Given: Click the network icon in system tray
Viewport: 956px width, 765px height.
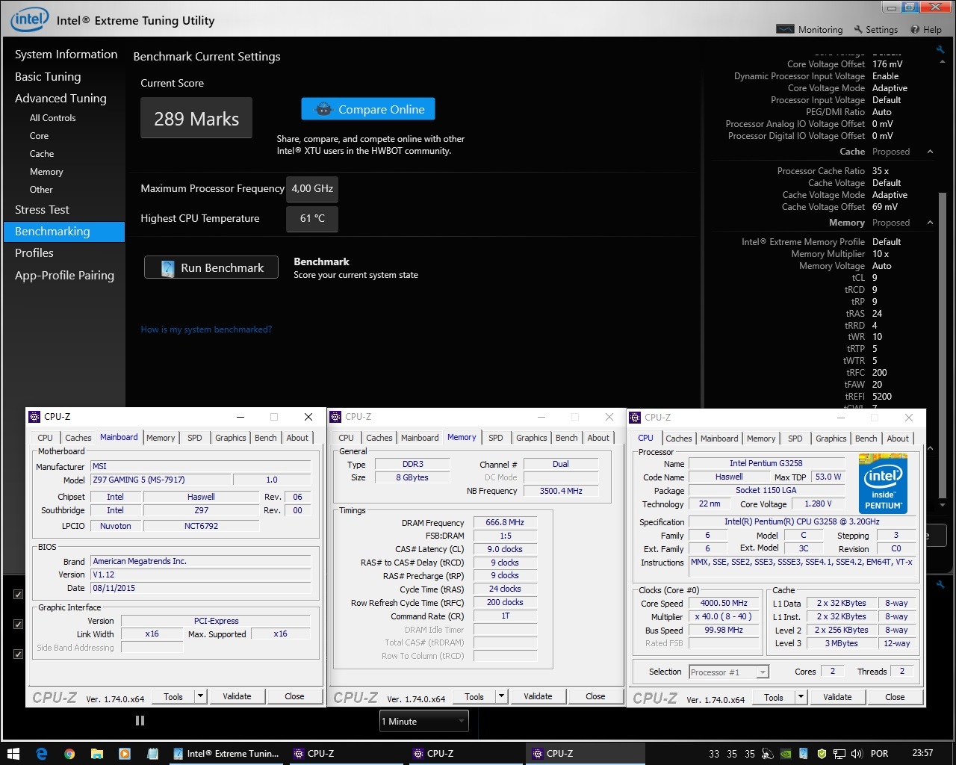Looking at the screenshot, I should [x=839, y=754].
